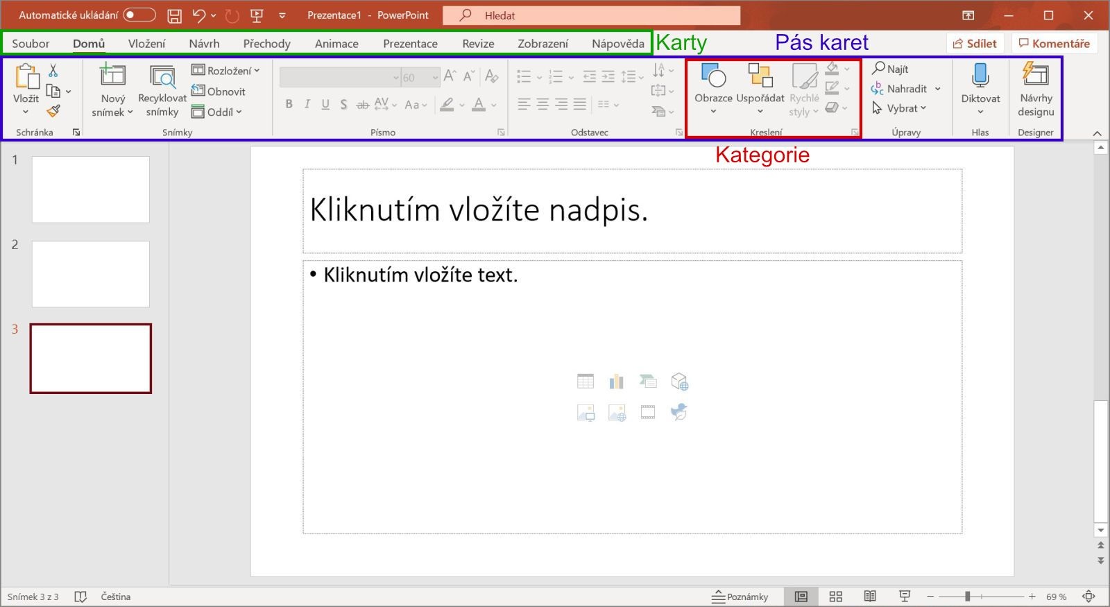The width and height of the screenshot is (1110, 607).
Task: Clear all formatting icon
Action: [492, 76]
